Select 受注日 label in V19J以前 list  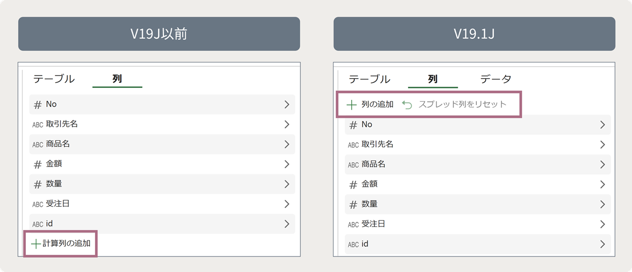pyautogui.click(x=58, y=204)
